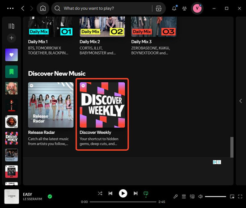This screenshot has height=208, width=246.
Task: Create a playlist with the plus button
Action: [12, 38]
